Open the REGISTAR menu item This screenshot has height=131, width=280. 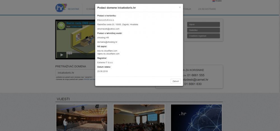tap(73, 9)
